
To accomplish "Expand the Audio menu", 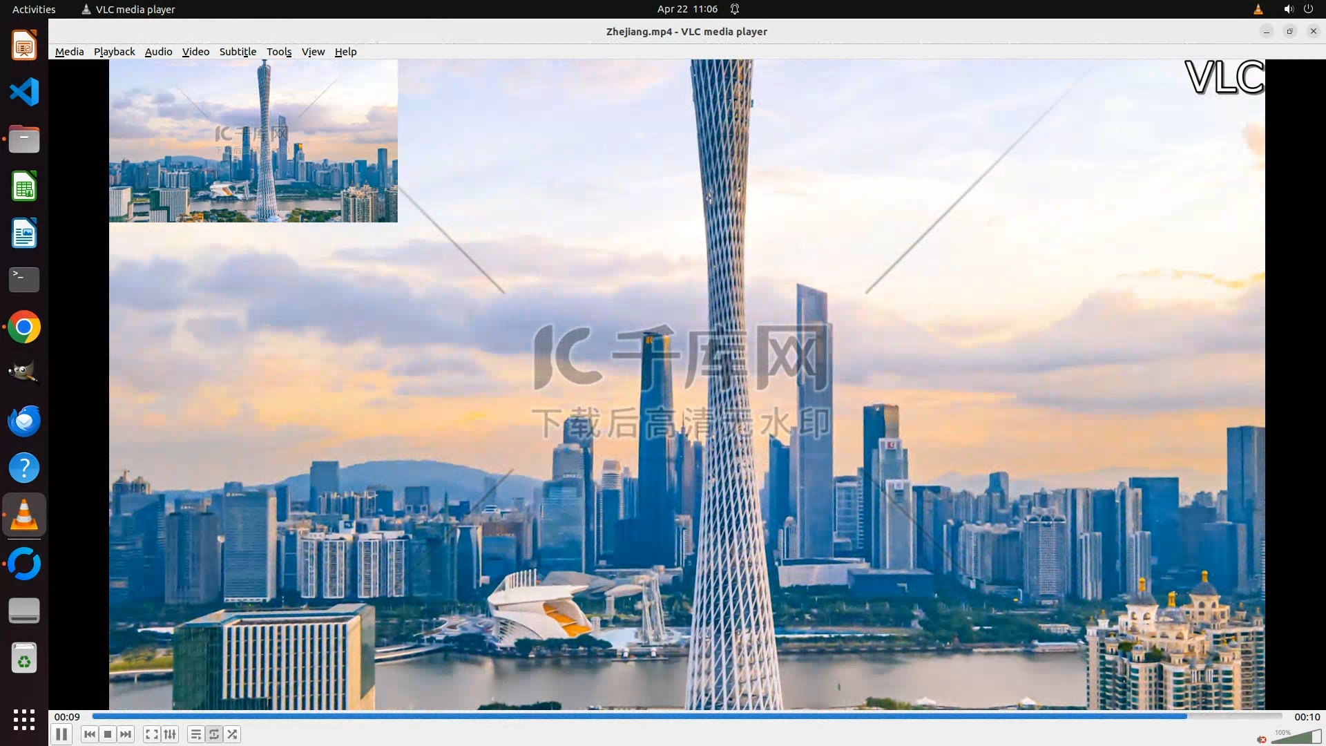I will (158, 52).
